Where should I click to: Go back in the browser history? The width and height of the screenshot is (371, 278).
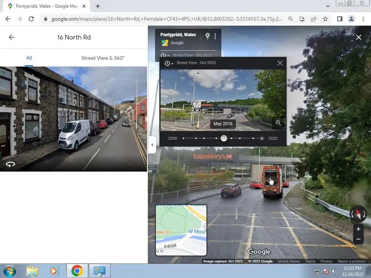click(8, 19)
